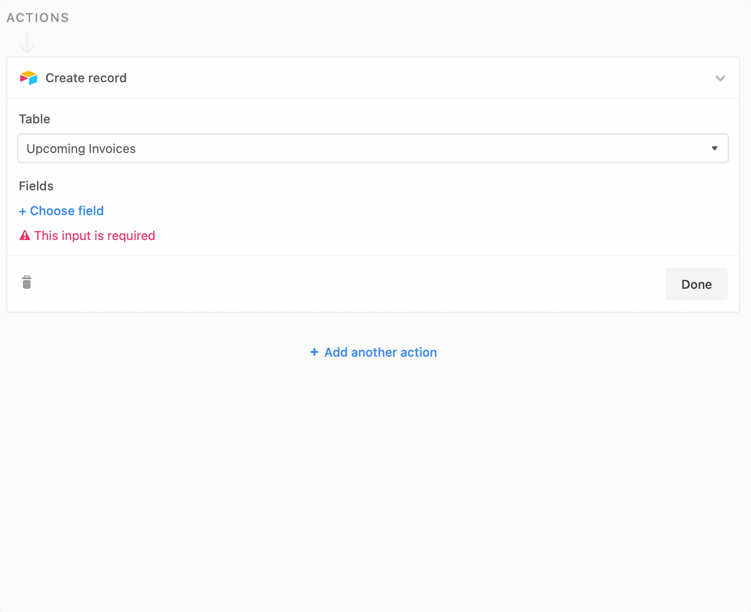Screen dimensions: 751x612
Task: Click the Airtable logo beside Create record
Action: click(x=28, y=78)
